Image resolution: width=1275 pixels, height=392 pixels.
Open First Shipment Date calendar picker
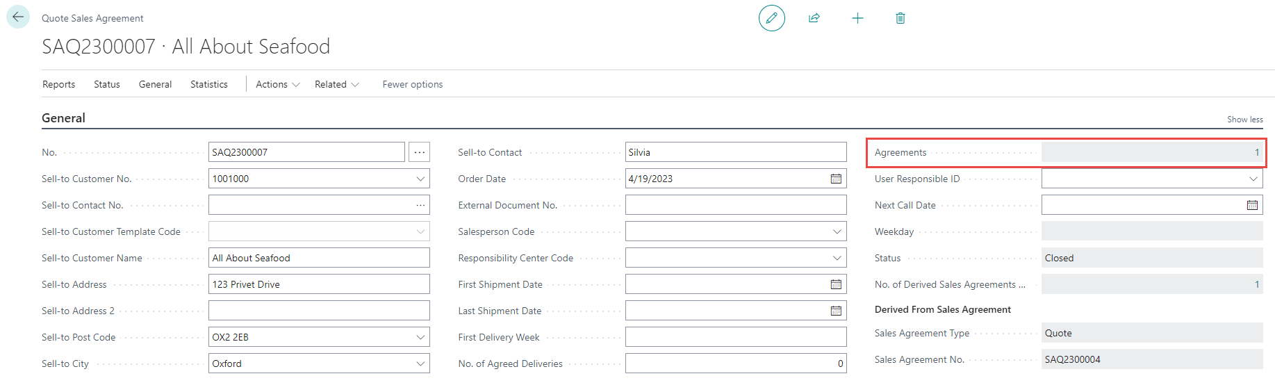tap(836, 284)
